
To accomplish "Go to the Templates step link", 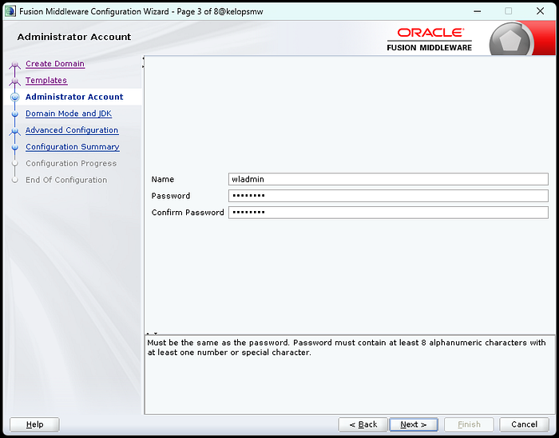I will (x=46, y=80).
